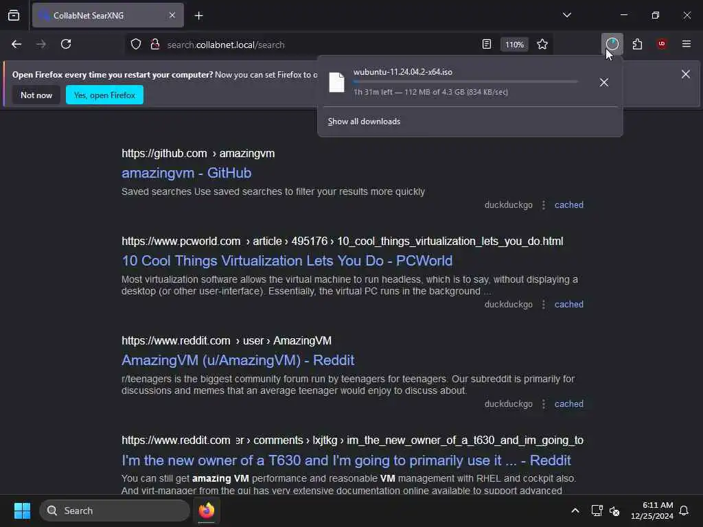This screenshot has width=703, height=527.
Task: Open cached link for AmazingVM Reddit result
Action: pyautogui.click(x=569, y=404)
